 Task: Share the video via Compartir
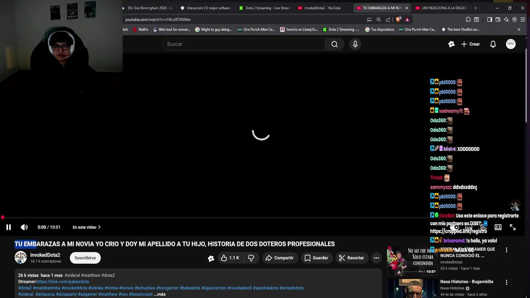click(x=279, y=258)
